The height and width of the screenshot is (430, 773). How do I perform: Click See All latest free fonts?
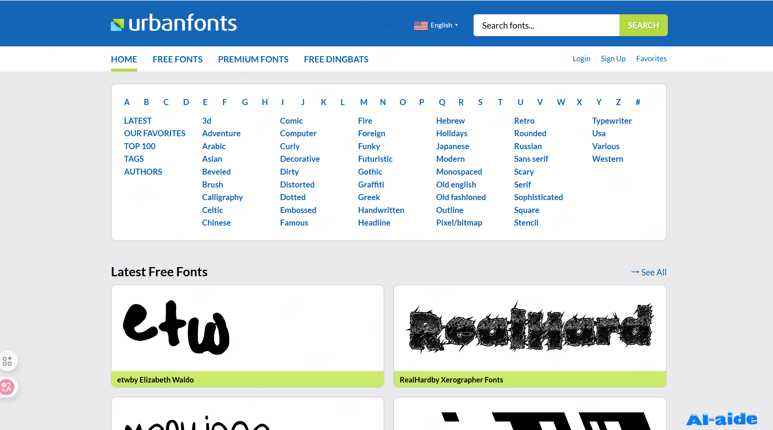(649, 272)
